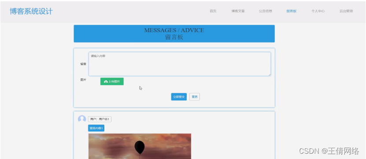Click the user avatar icon of 用户名1
This screenshot has height=159, width=366.
82,119
